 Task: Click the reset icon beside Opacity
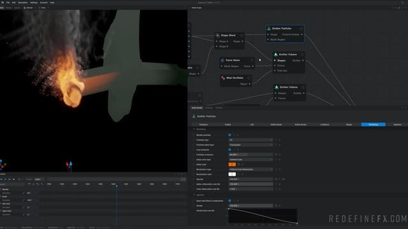click(x=276, y=179)
